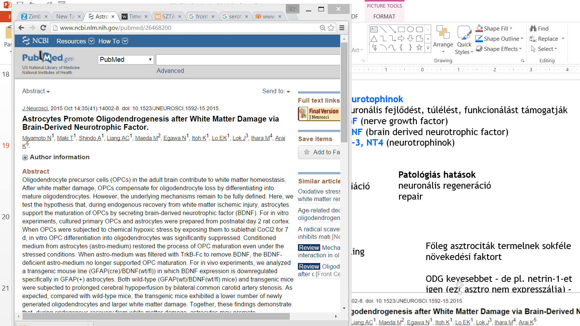Select the Curve shape
This screenshot has height=326, width=580.
coord(392,48)
